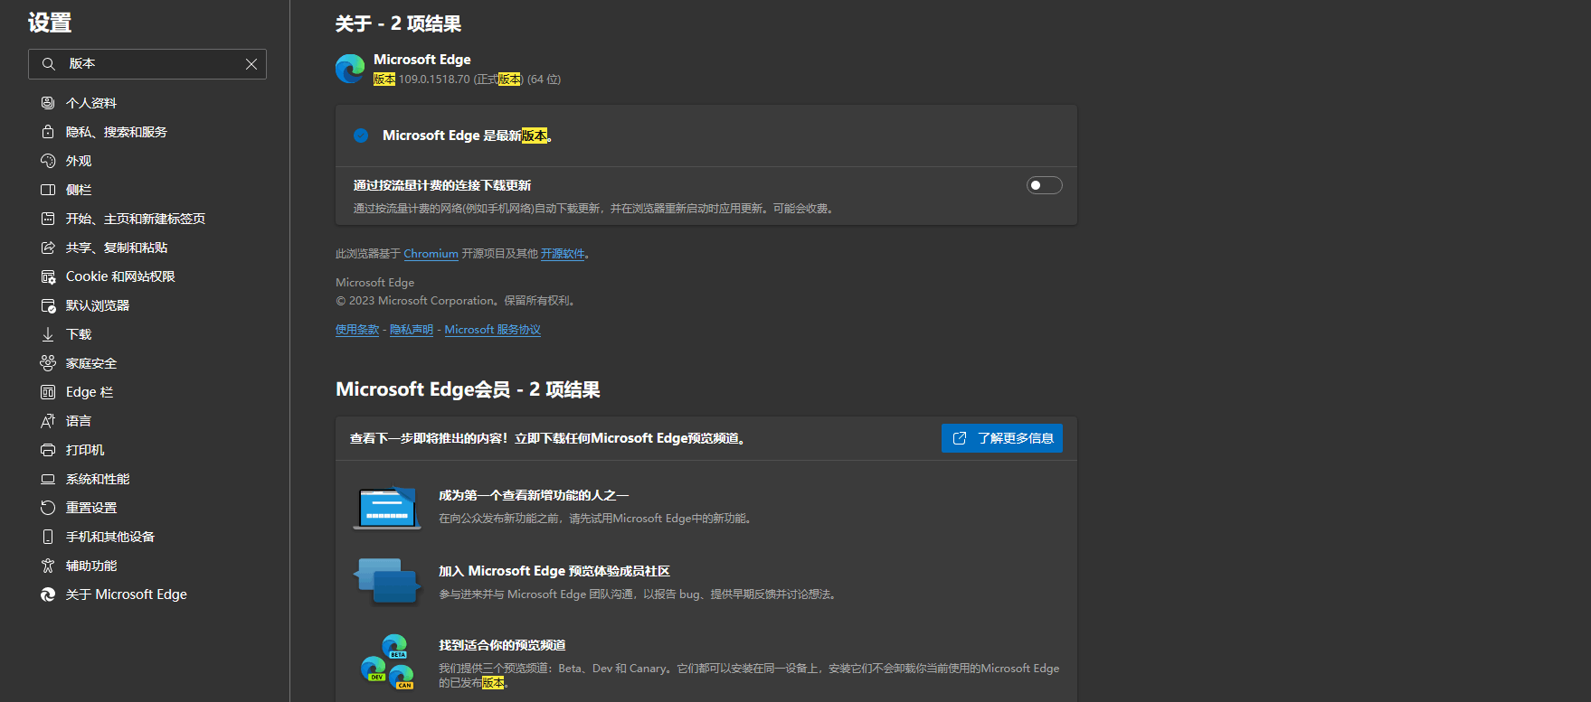
Task: Click the icon beside 开始、主页和新建标签页
Action: (x=48, y=219)
